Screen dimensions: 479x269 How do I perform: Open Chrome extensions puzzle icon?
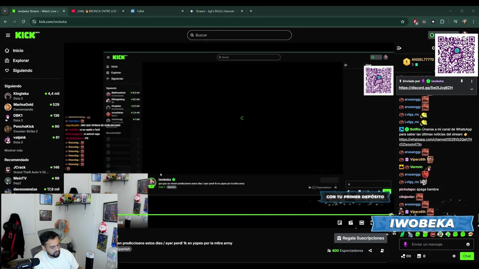click(442, 22)
